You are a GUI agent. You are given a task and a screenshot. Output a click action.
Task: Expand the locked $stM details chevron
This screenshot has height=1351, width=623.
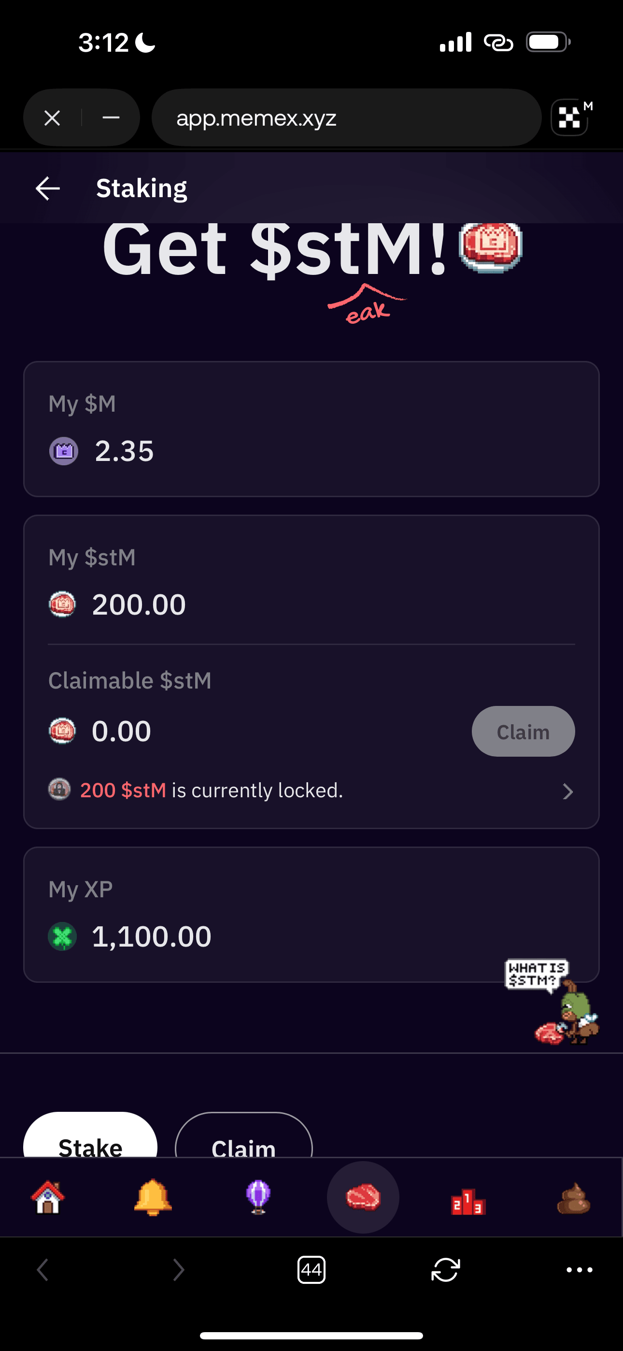pos(567,791)
